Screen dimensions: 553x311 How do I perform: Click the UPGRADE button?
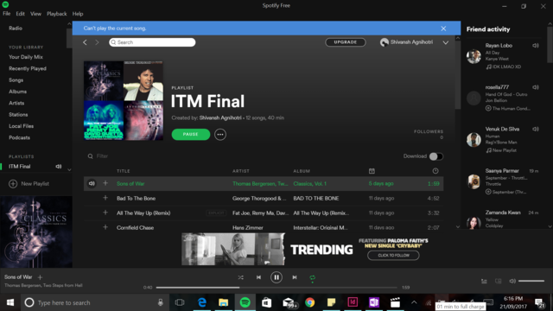pyautogui.click(x=346, y=42)
